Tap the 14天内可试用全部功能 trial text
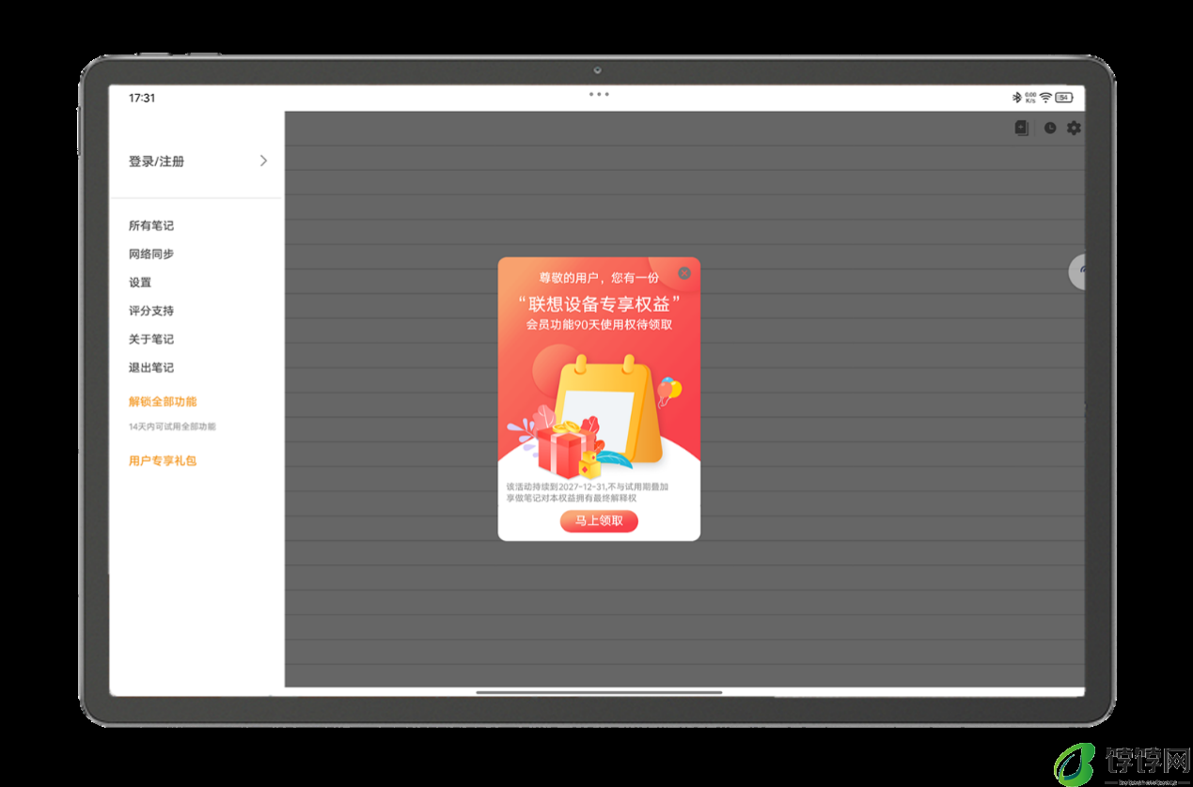 tap(172, 426)
